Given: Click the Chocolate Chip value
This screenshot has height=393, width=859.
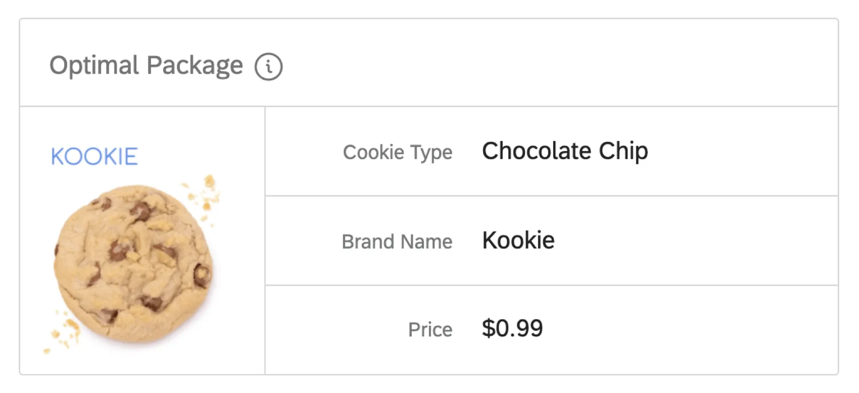Looking at the screenshot, I should (565, 151).
